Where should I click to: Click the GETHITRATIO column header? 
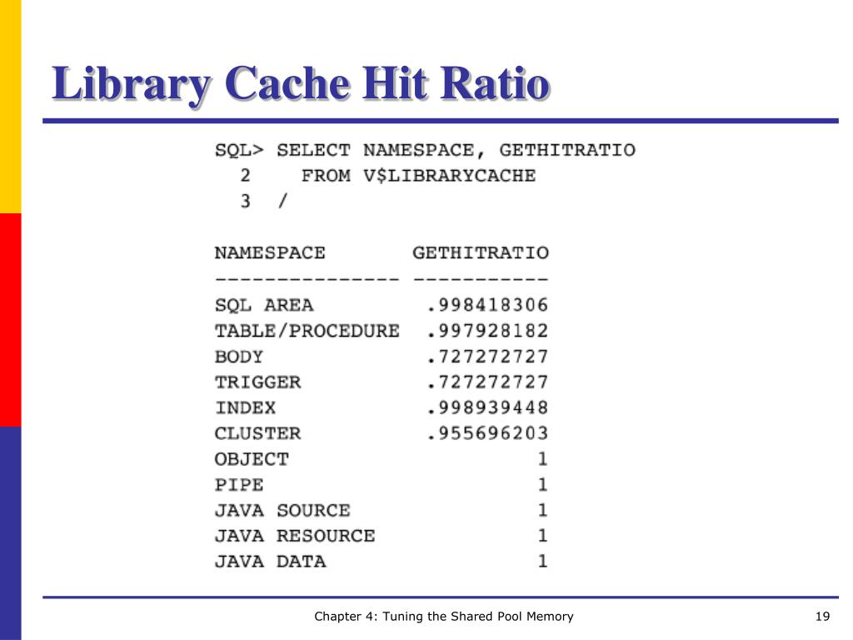point(481,253)
